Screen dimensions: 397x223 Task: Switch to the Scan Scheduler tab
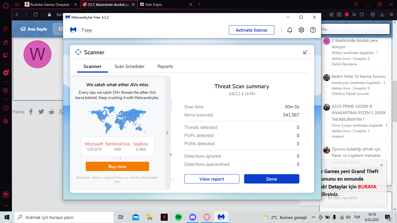(130, 66)
